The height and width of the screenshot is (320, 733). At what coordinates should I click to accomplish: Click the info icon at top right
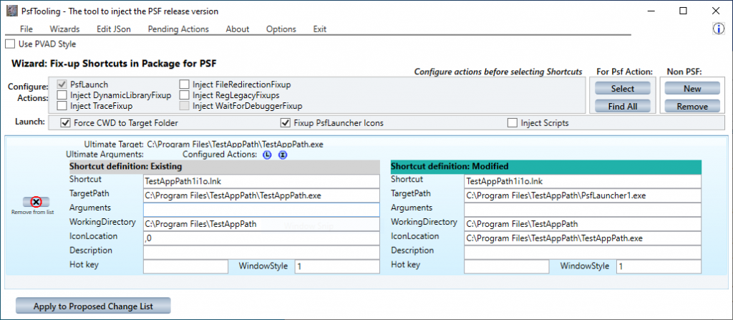click(x=718, y=29)
